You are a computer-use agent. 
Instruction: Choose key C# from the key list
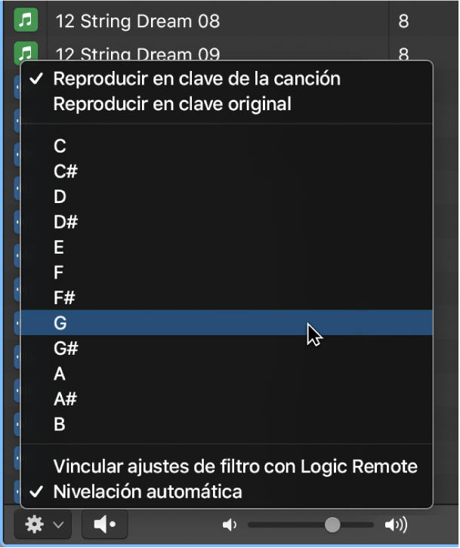point(66,171)
